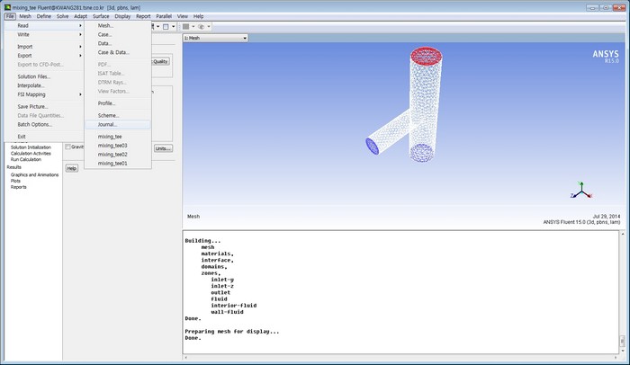
Task: Click Save Picture... menu entry
Action: 32,106
